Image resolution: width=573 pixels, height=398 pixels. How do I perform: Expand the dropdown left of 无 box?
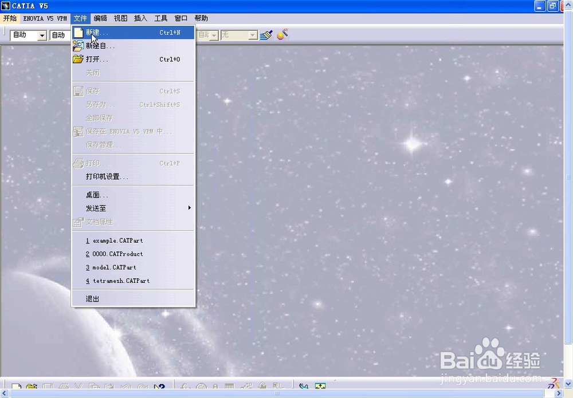coord(214,36)
